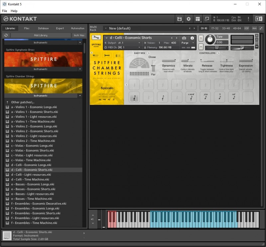Adjust the Vibrato controller slider
This screenshot has width=266, height=247.
188,61
